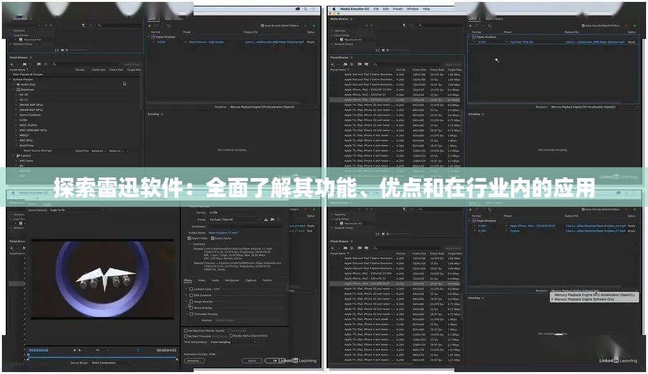Enable the SDR Conform checkbox
The width and height of the screenshot is (648, 374).
(191, 295)
